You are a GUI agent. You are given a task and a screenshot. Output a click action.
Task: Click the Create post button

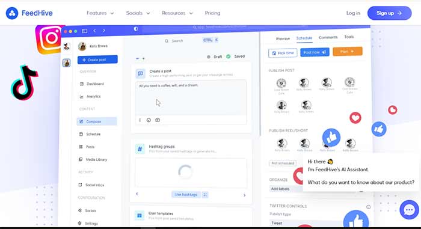pyautogui.click(x=97, y=60)
